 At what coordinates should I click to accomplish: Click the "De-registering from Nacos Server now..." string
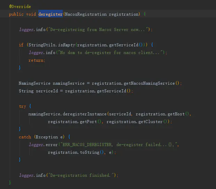tap(99, 30)
